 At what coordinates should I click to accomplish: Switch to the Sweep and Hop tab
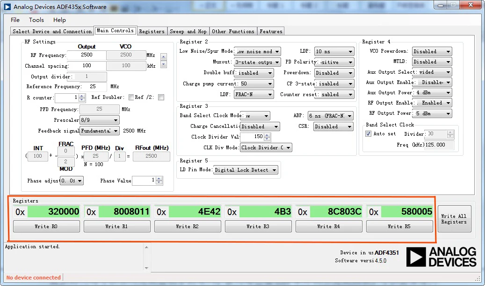pyautogui.click(x=188, y=31)
